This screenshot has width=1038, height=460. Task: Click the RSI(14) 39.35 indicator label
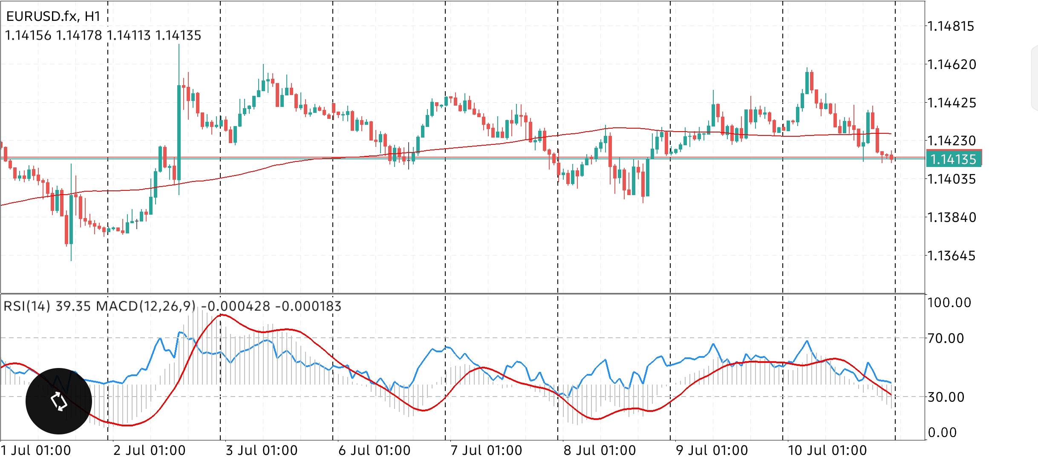coord(47,306)
